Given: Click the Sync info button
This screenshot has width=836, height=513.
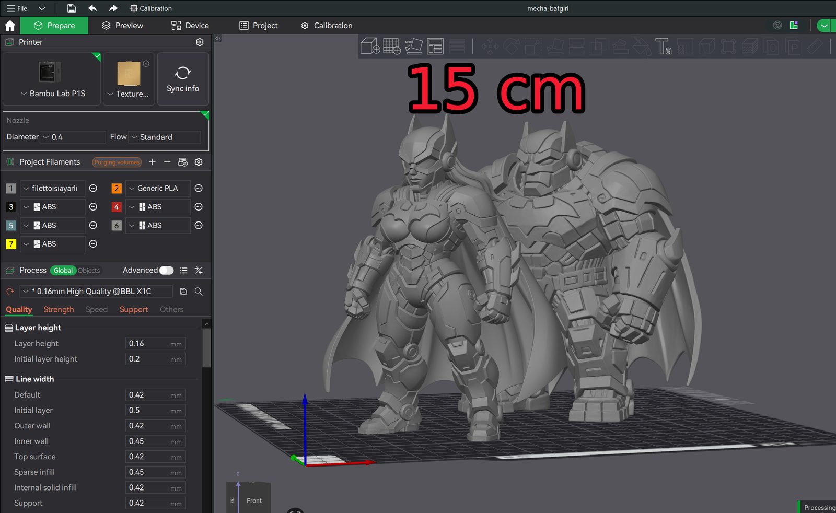Looking at the screenshot, I should pos(183,79).
